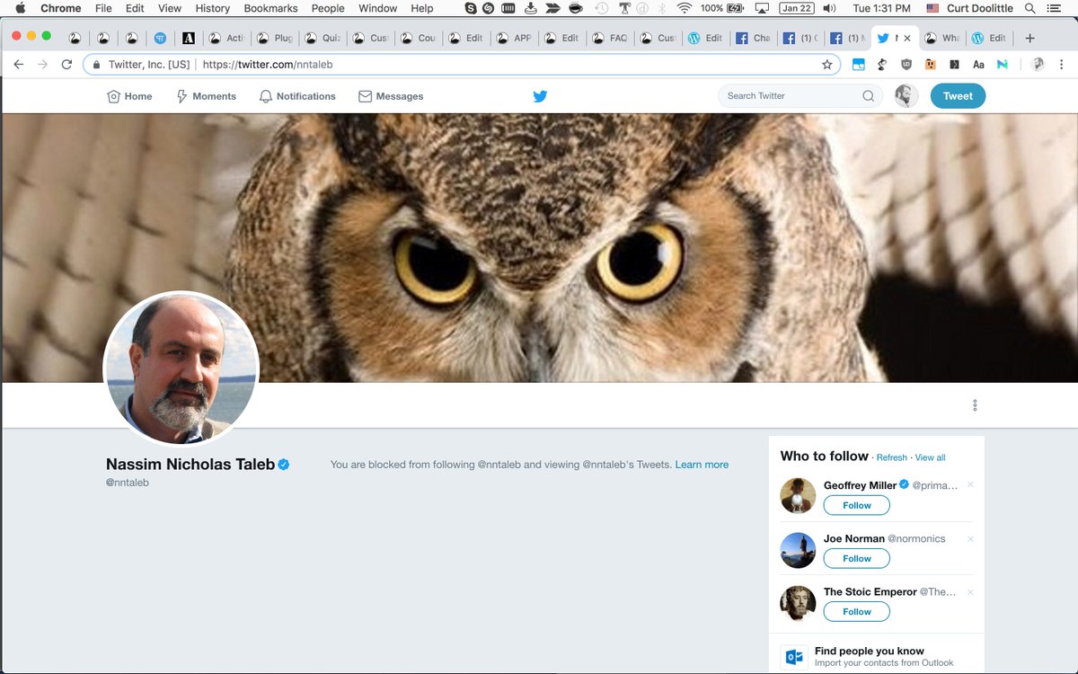
Task: Open the Skype icon in the menu bar
Action: pyautogui.click(x=471, y=8)
